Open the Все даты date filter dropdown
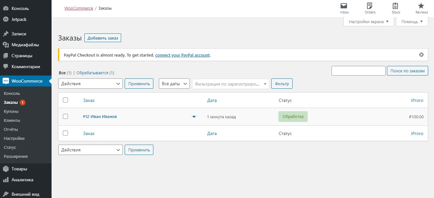The image size is (434, 198). click(174, 84)
